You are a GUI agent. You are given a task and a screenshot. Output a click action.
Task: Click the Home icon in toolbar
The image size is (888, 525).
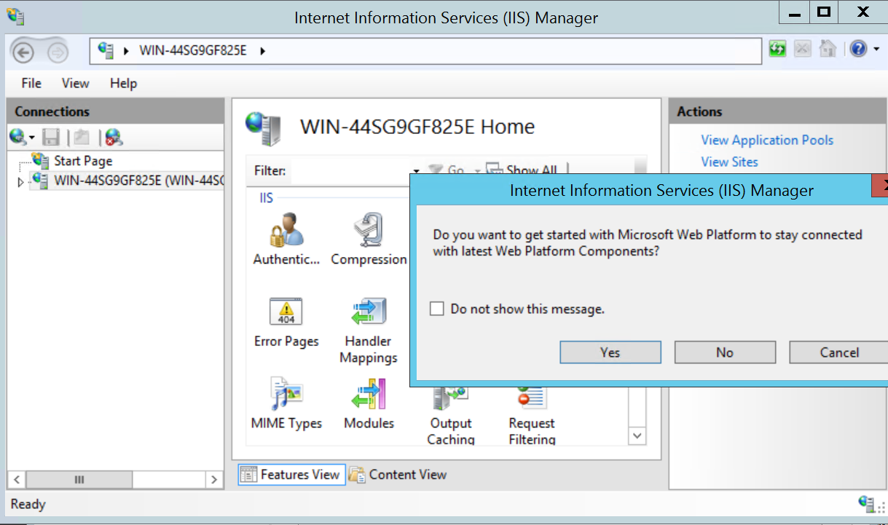(x=827, y=50)
